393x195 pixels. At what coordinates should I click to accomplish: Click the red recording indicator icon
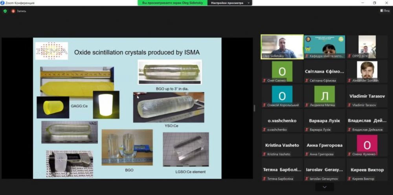13,11
